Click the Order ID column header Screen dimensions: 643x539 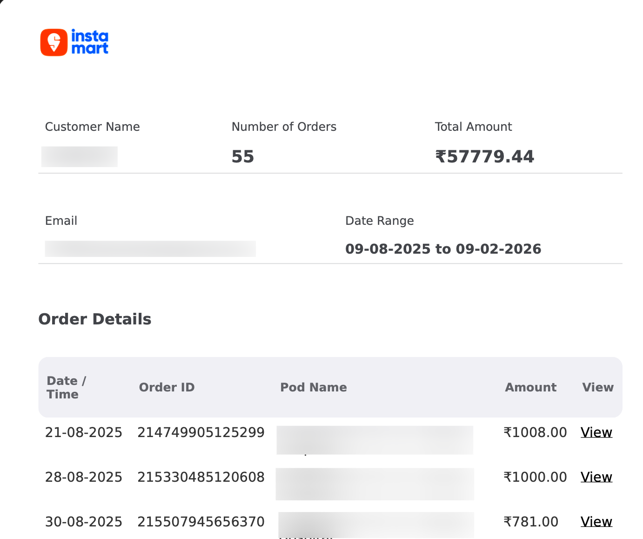click(167, 387)
